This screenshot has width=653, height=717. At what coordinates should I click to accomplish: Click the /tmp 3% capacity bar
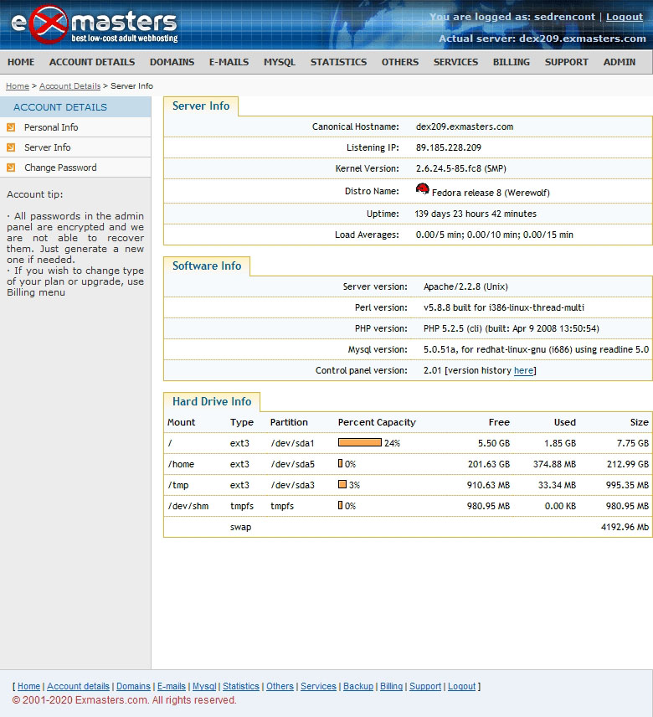342,485
